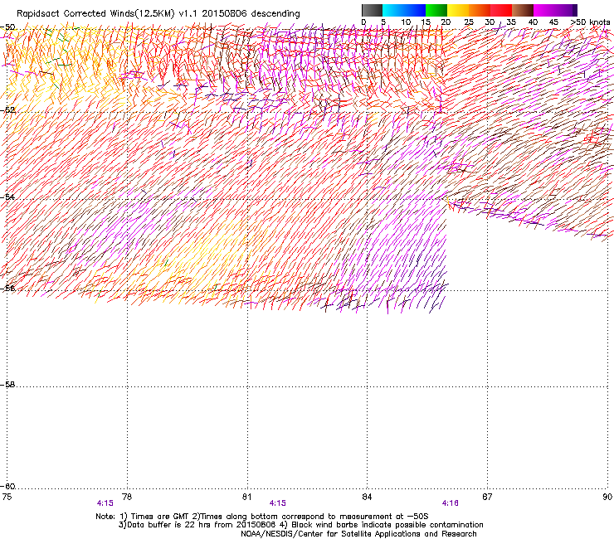
Task: Select the blue 10-15 knots color segment
Action: tap(415, 10)
